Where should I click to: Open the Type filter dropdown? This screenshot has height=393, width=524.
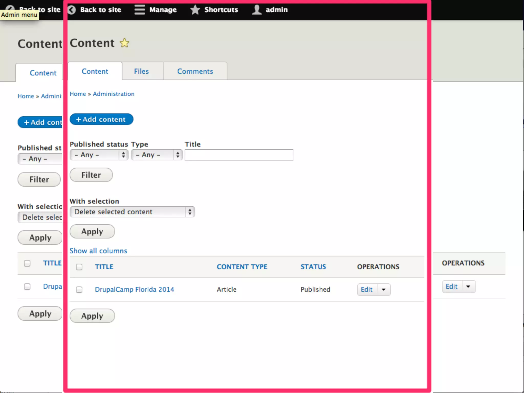point(157,155)
